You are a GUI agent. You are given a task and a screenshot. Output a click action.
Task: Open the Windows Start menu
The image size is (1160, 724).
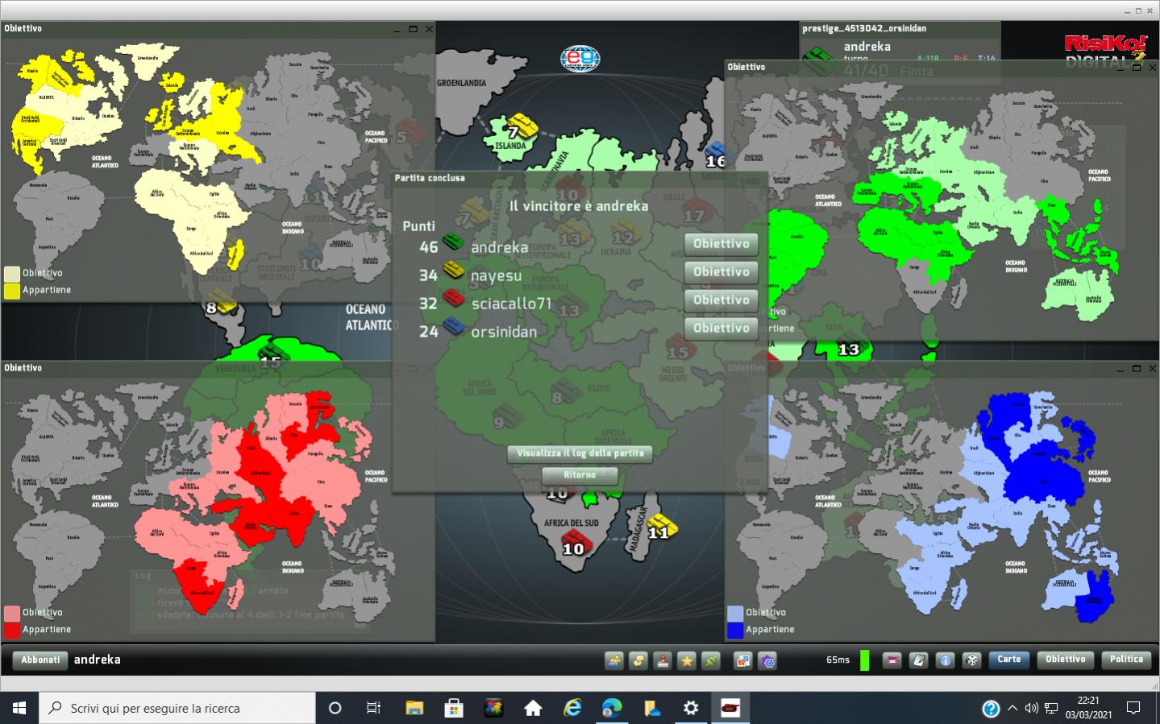(19, 708)
